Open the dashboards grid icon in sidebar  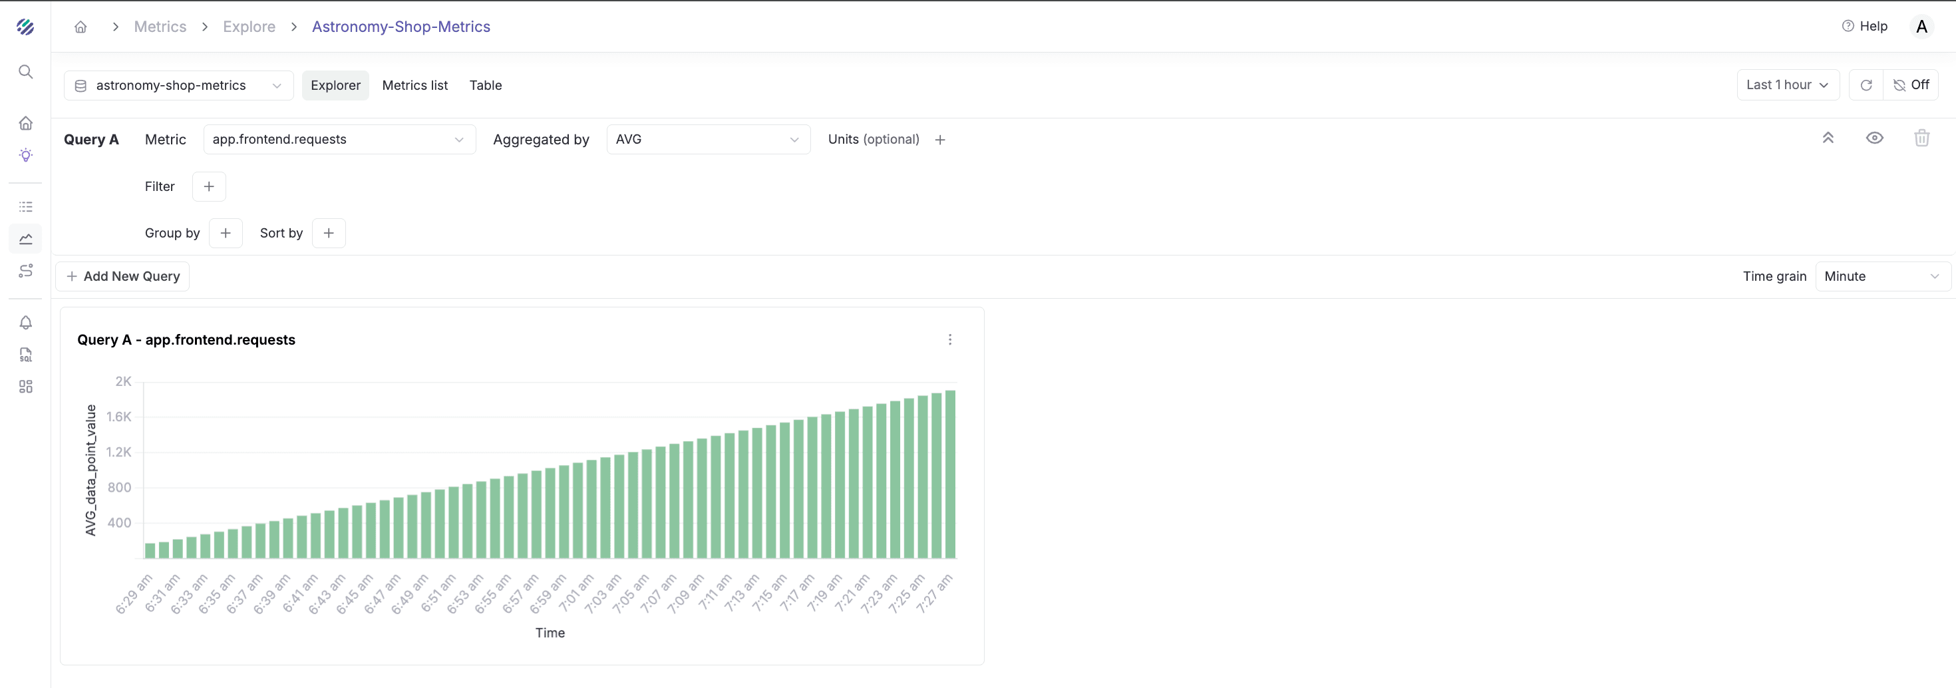click(x=25, y=387)
